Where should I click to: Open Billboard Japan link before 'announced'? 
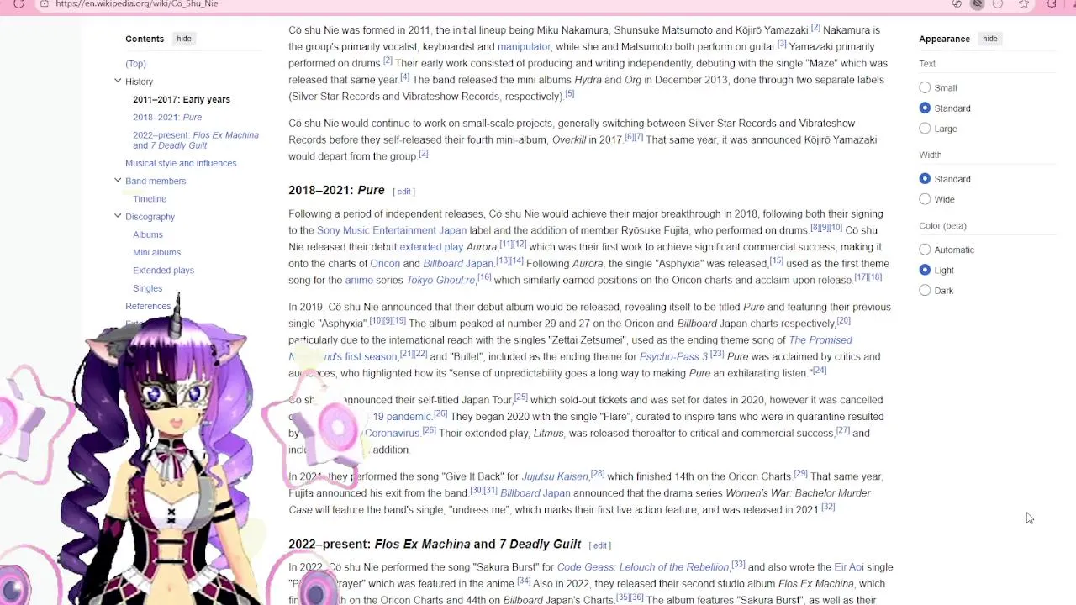point(535,493)
